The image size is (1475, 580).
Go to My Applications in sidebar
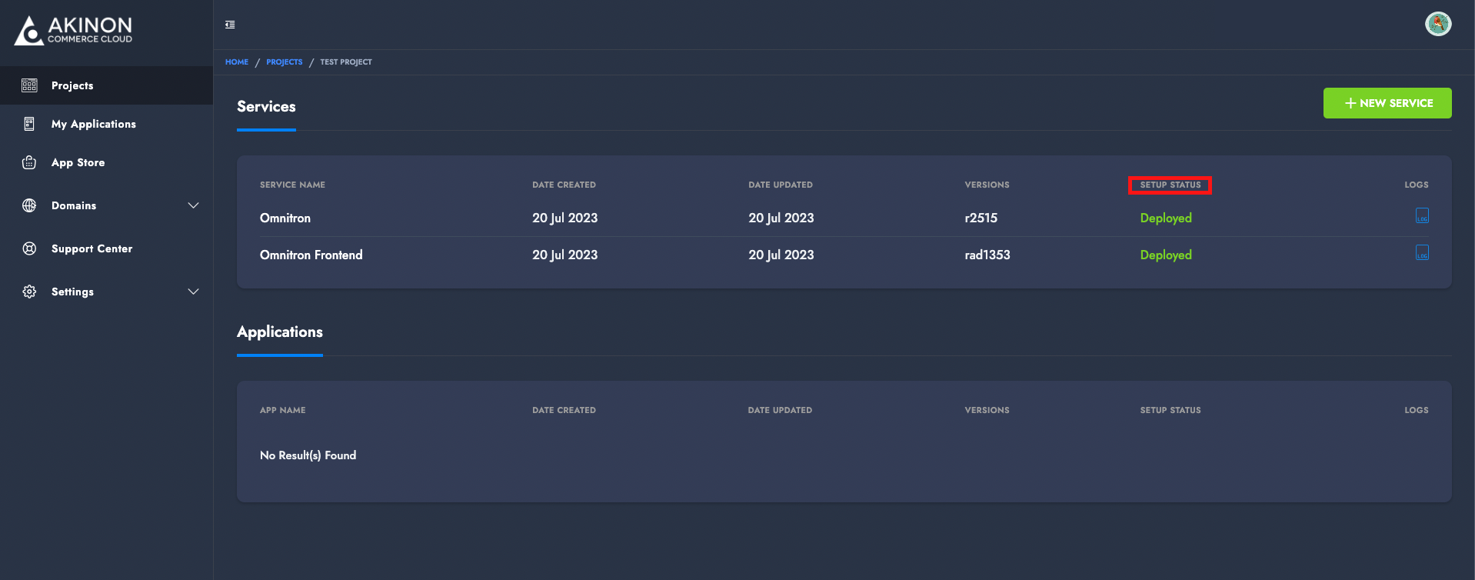pos(93,124)
